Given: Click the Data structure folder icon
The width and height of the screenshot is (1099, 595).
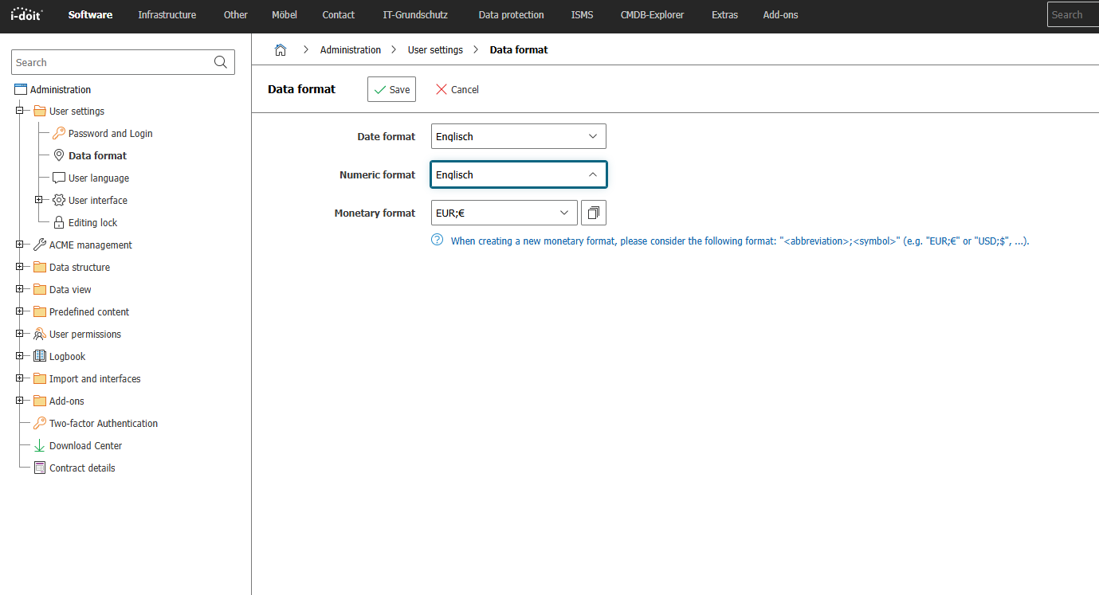Looking at the screenshot, I should coord(40,268).
